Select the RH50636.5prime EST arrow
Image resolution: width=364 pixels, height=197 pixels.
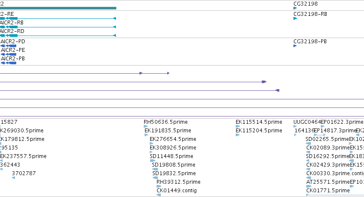pyautogui.click(x=145, y=126)
